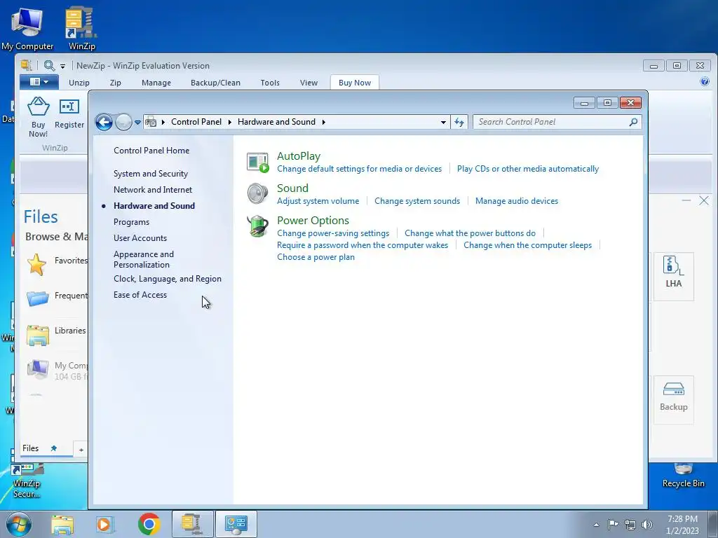Expand the arrow after Hardware and Sound breadcrumb
The width and height of the screenshot is (718, 538).
pos(324,122)
